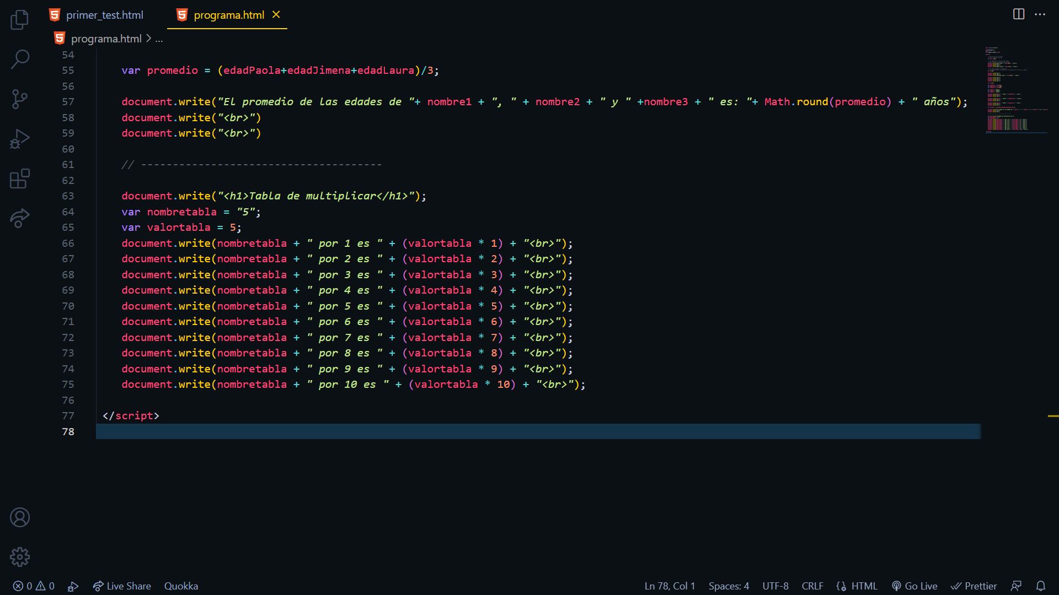Open the Accounts menu icon
This screenshot has width=1059, height=595.
[x=20, y=517]
